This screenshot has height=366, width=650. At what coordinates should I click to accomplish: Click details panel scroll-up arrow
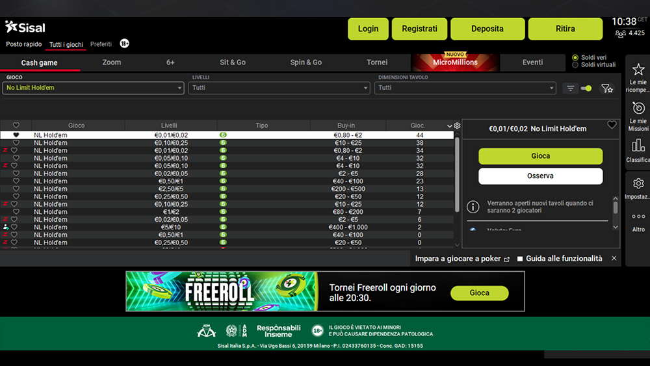616,198
